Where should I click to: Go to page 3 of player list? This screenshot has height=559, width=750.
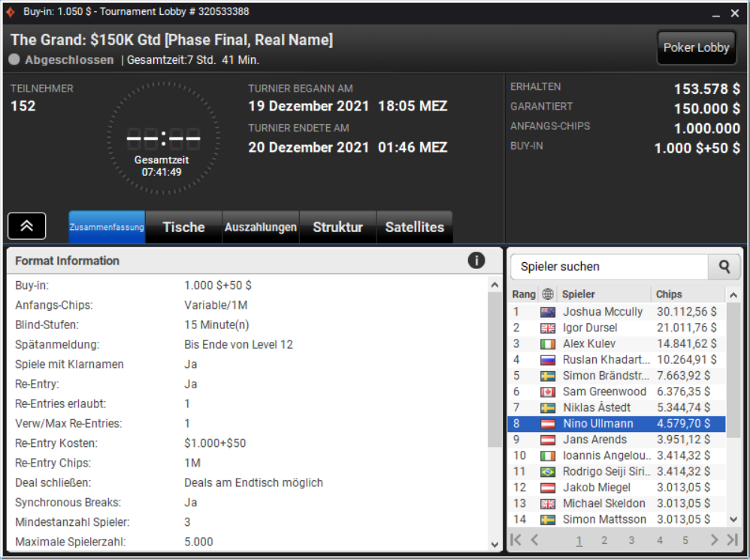tap(631, 540)
